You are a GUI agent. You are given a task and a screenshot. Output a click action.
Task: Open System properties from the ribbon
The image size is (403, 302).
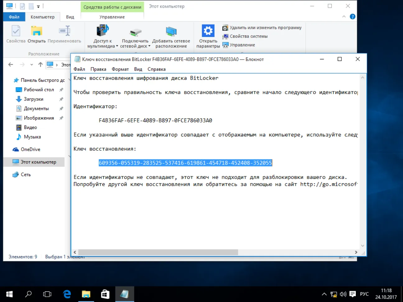coord(245,36)
